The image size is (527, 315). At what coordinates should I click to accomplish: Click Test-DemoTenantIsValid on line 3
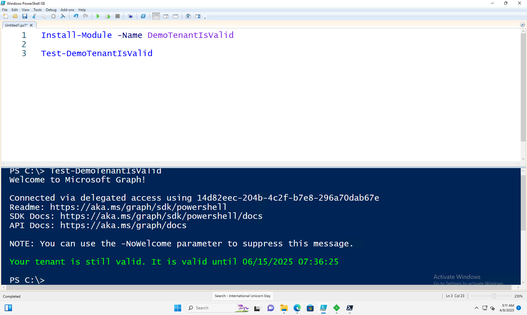(x=97, y=53)
